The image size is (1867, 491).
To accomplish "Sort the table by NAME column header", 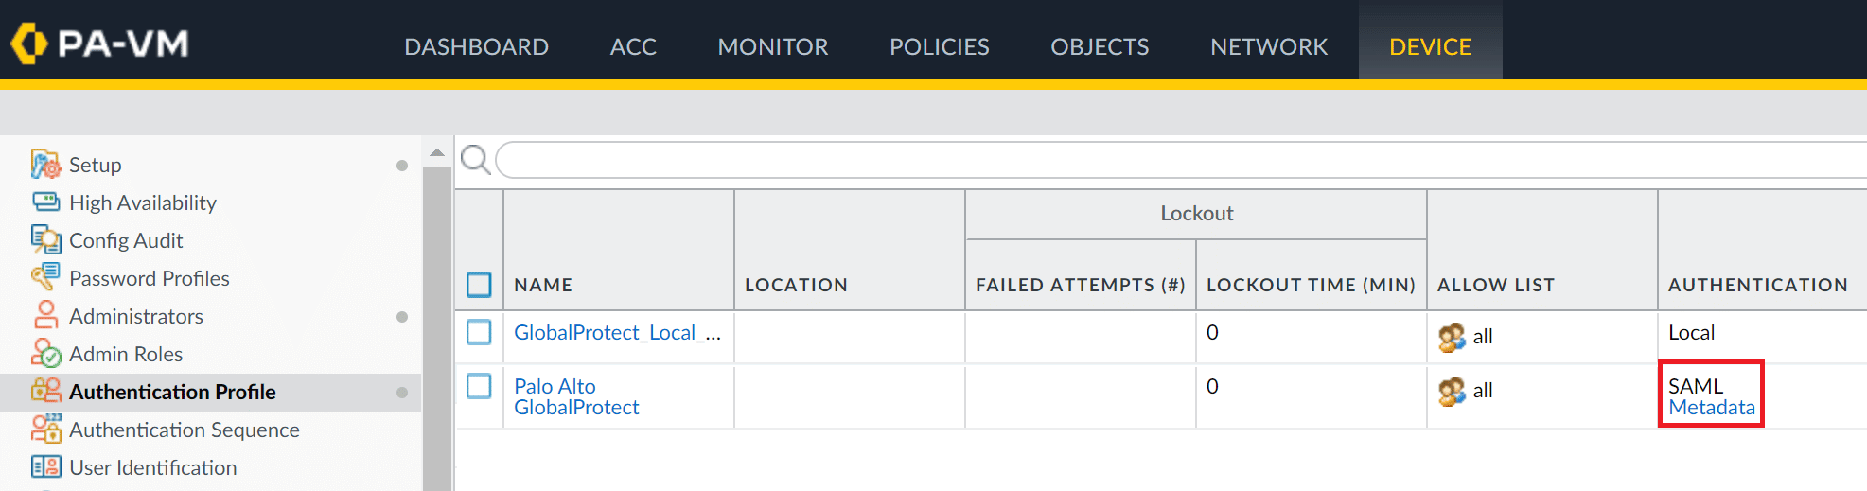I will [543, 285].
